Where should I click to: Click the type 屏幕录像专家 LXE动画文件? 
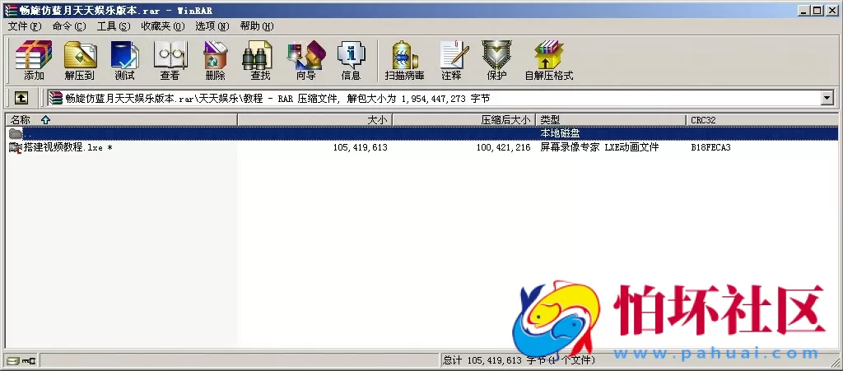599,147
